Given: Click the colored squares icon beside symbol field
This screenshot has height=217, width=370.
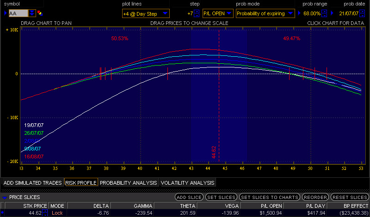Looking at the screenshot, I should tap(40, 13).
